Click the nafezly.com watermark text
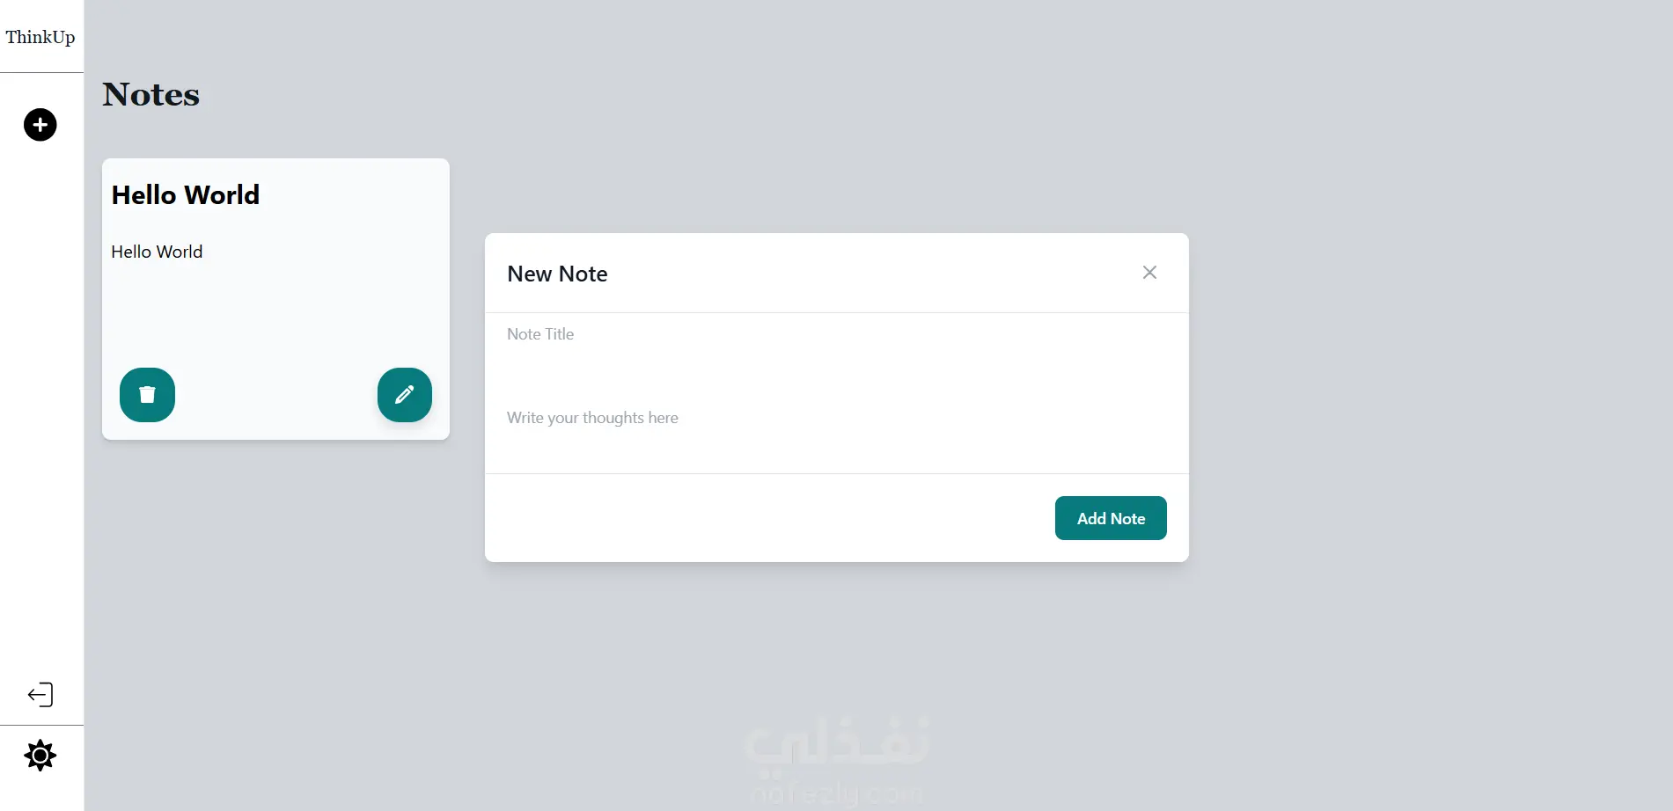Image resolution: width=1673 pixels, height=811 pixels. (836, 794)
